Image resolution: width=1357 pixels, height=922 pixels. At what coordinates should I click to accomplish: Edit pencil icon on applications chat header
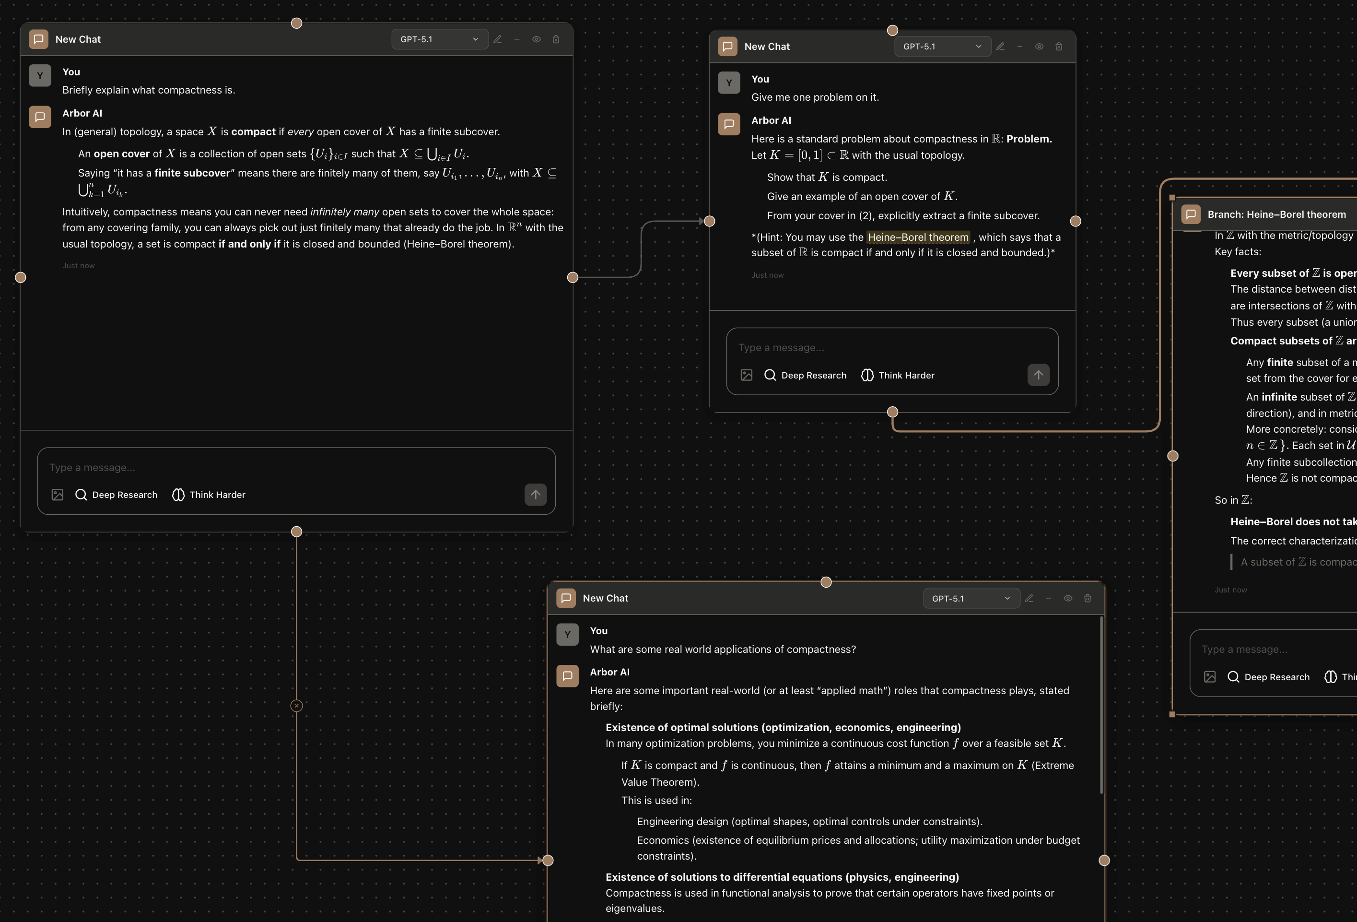point(1029,598)
